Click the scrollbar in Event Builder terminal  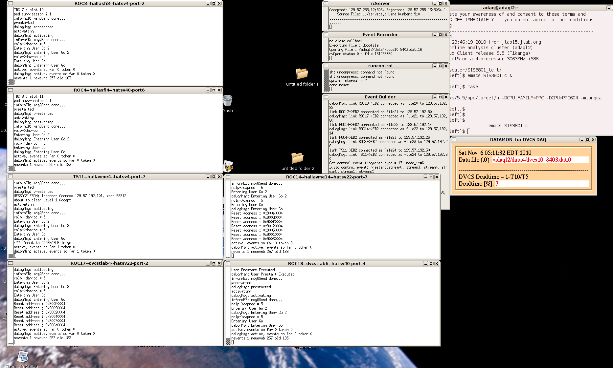326,137
